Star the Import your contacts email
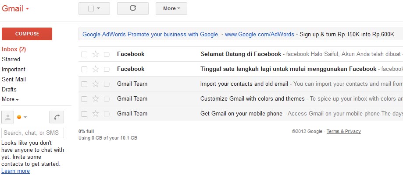403x189 pixels. pyautogui.click(x=95, y=84)
